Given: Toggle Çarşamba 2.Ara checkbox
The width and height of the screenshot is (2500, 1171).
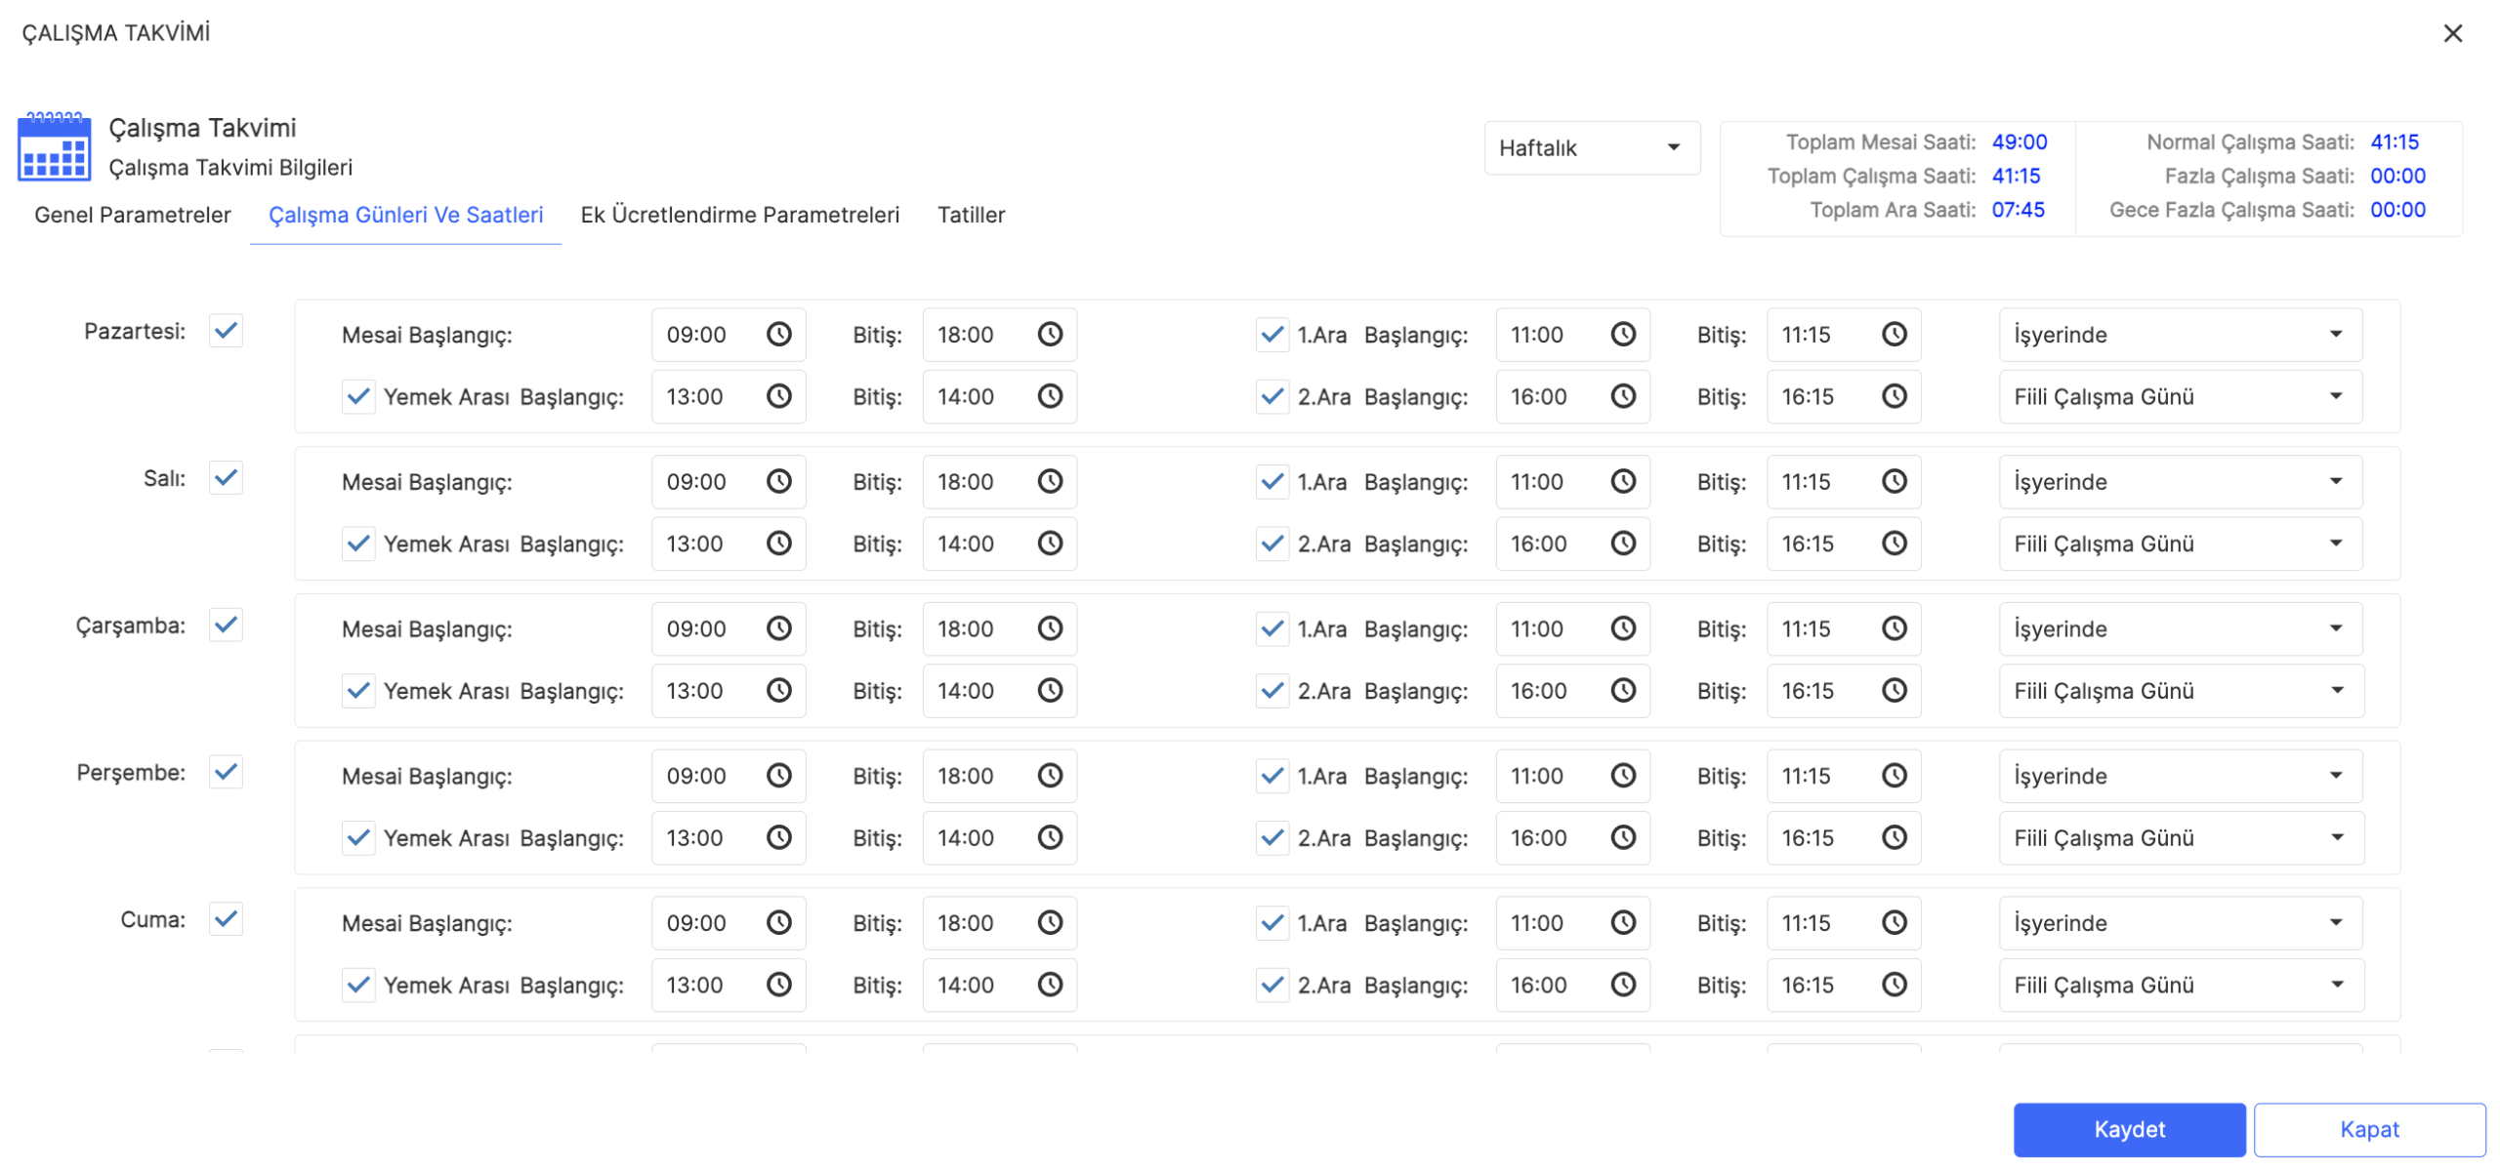Looking at the screenshot, I should [1271, 691].
